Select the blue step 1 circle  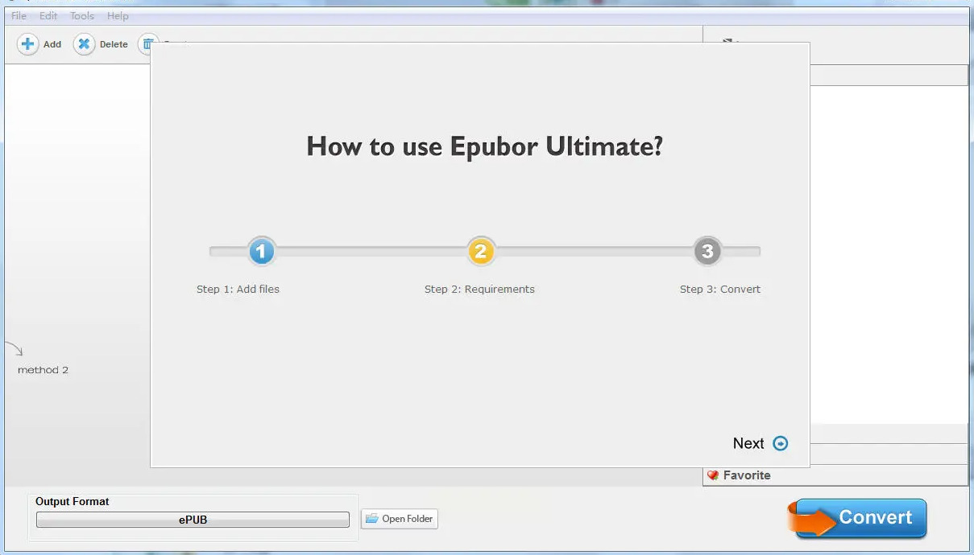pyautogui.click(x=261, y=252)
